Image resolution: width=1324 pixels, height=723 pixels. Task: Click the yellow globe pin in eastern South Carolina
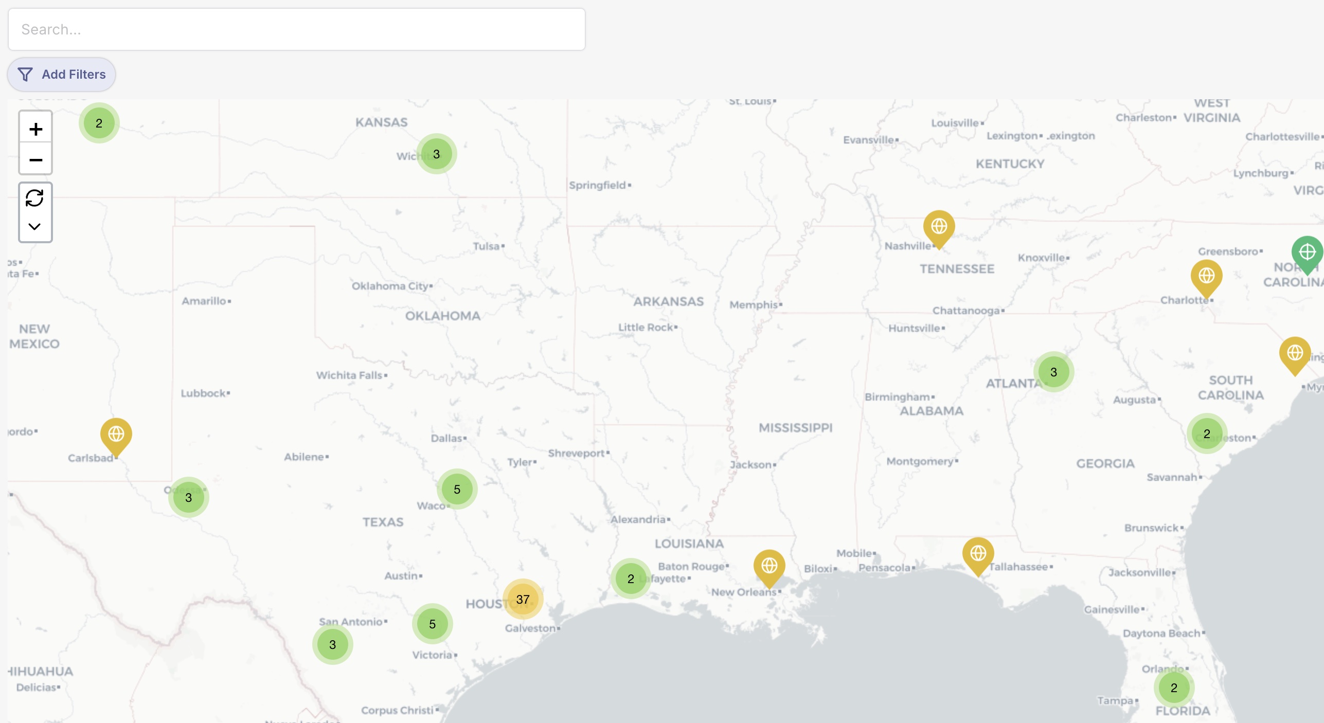pos(1295,353)
